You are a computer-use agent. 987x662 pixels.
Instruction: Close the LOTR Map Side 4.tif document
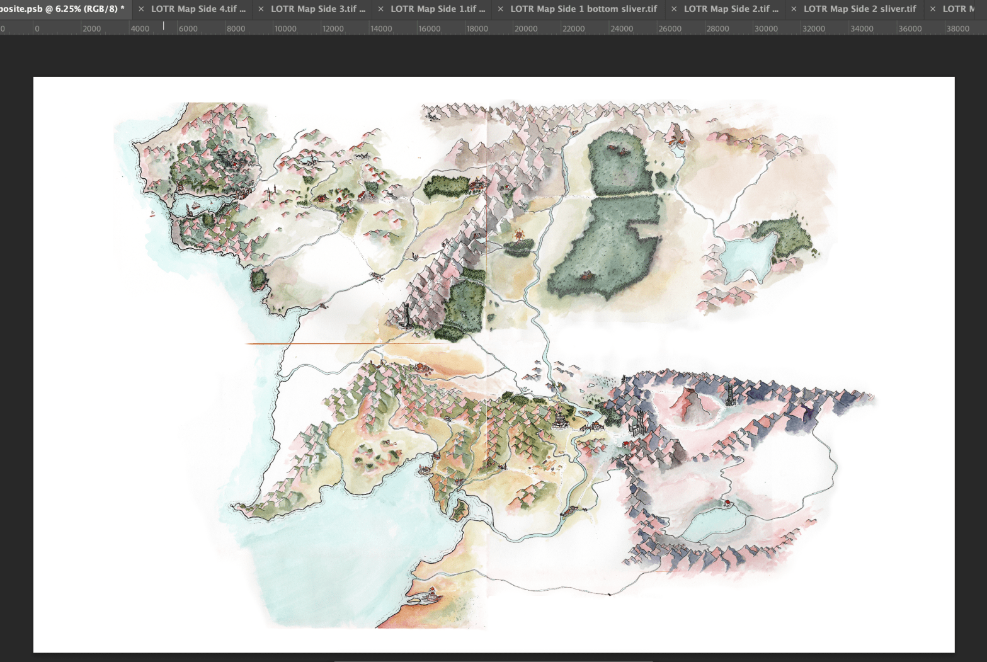click(142, 9)
